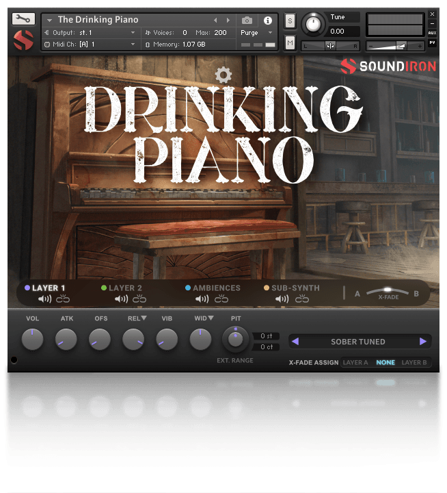Mute Layer 1 with its speaker icon
The height and width of the screenshot is (493, 447).
[44, 299]
